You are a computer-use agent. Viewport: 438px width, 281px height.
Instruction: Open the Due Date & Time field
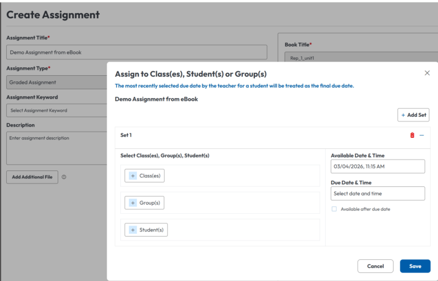(x=378, y=194)
